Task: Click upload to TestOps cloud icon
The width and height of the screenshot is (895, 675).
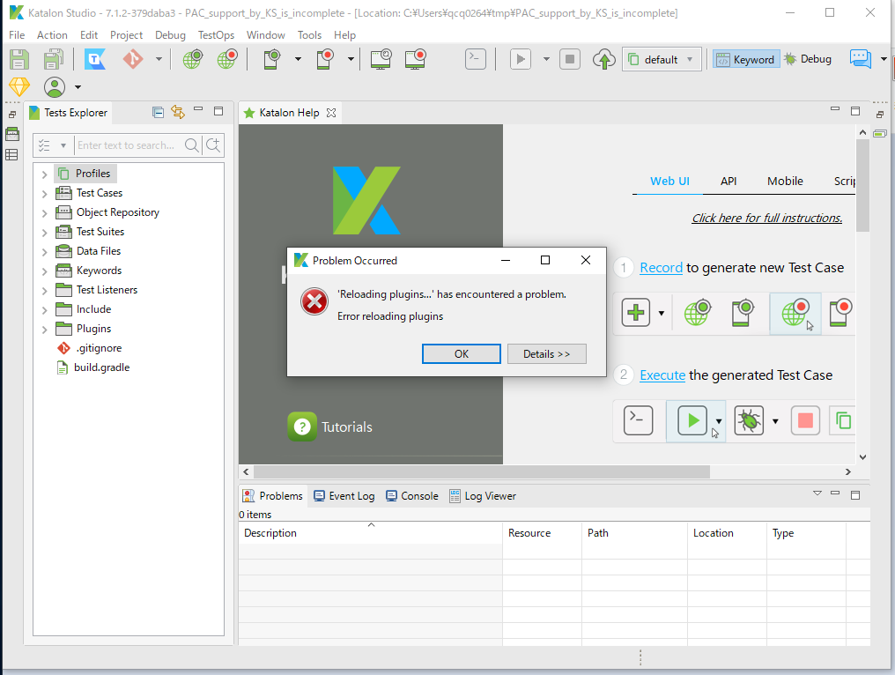Action: click(x=604, y=59)
